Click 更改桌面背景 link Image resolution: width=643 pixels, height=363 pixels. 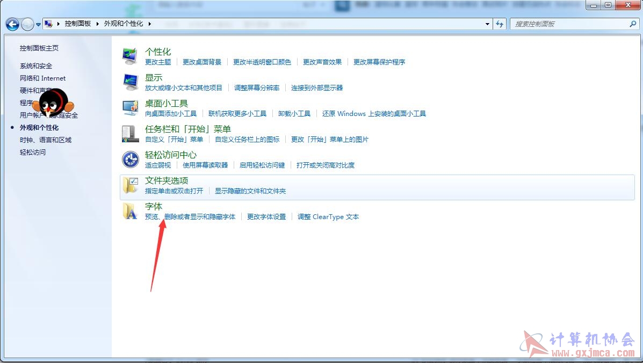coord(202,62)
